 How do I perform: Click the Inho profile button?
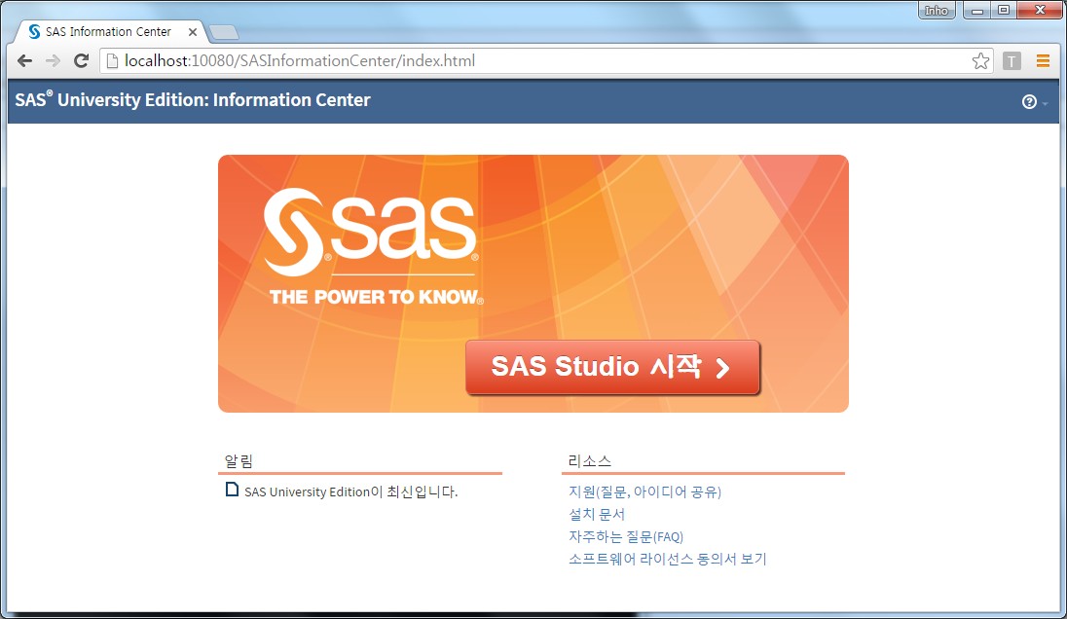pos(937,10)
